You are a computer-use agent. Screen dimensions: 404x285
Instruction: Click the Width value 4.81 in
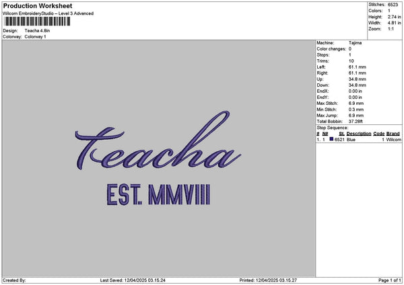(394, 23)
